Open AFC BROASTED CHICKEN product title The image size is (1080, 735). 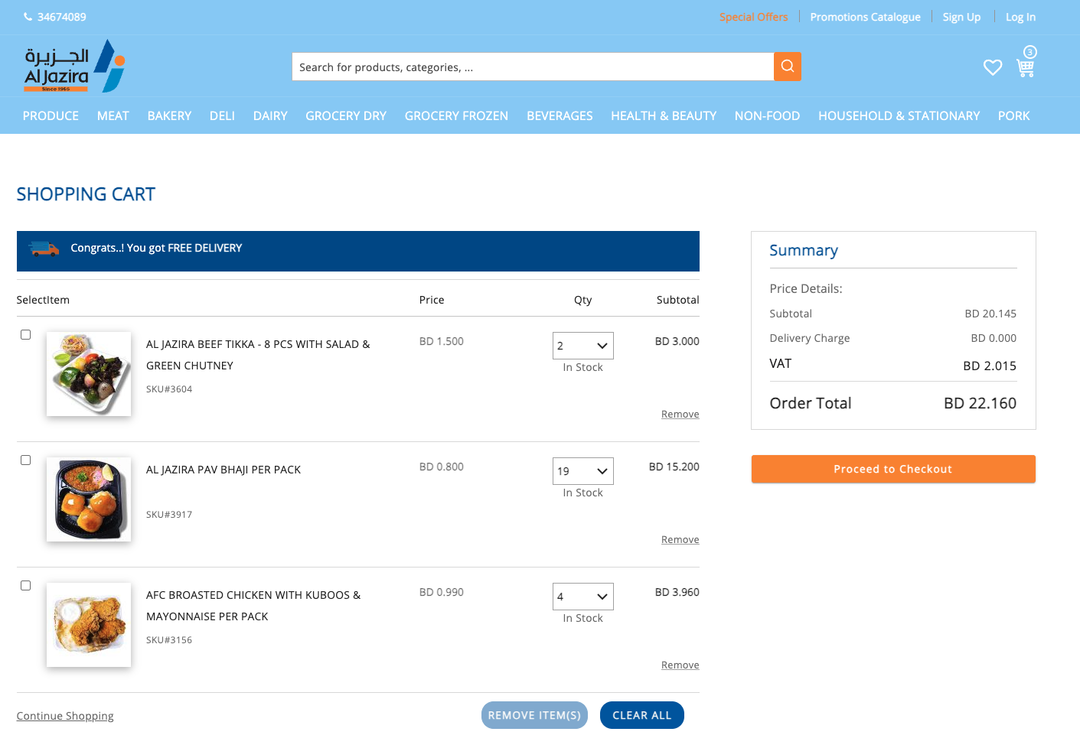click(x=253, y=606)
